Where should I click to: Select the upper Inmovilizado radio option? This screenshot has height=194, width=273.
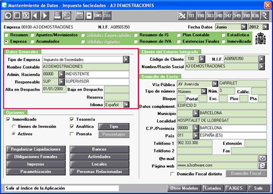point(223,42)
